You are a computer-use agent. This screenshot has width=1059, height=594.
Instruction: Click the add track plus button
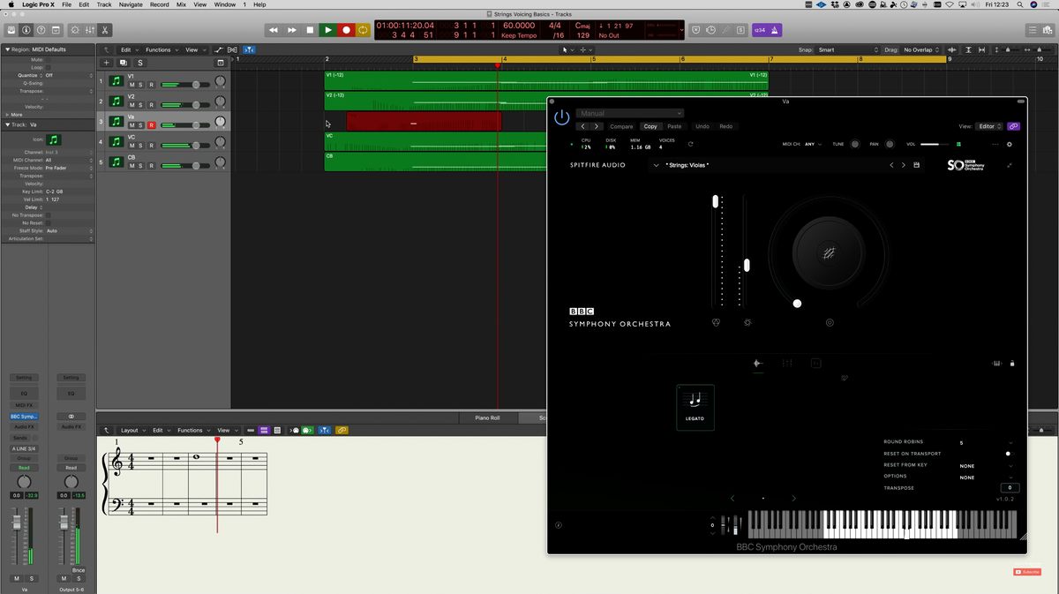pyautogui.click(x=107, y=63)
